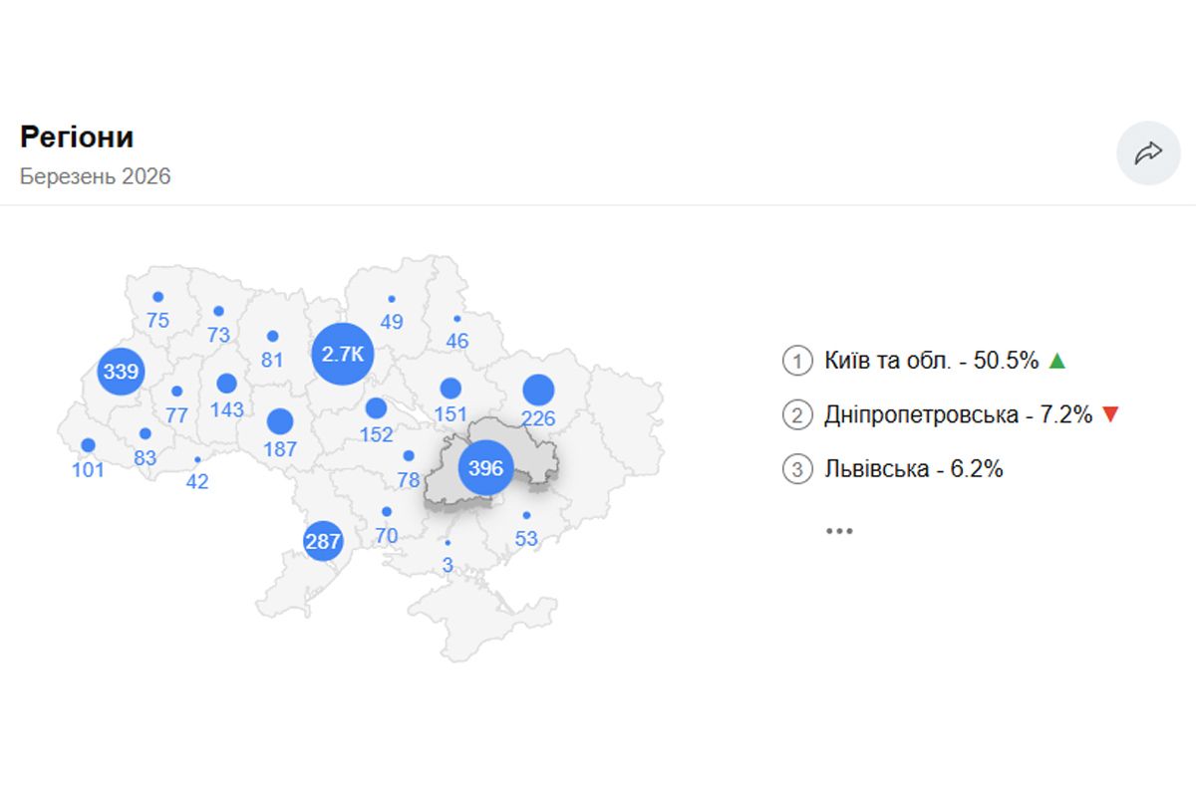Select the Львівська 6.2% list entry

coord(913,468)
